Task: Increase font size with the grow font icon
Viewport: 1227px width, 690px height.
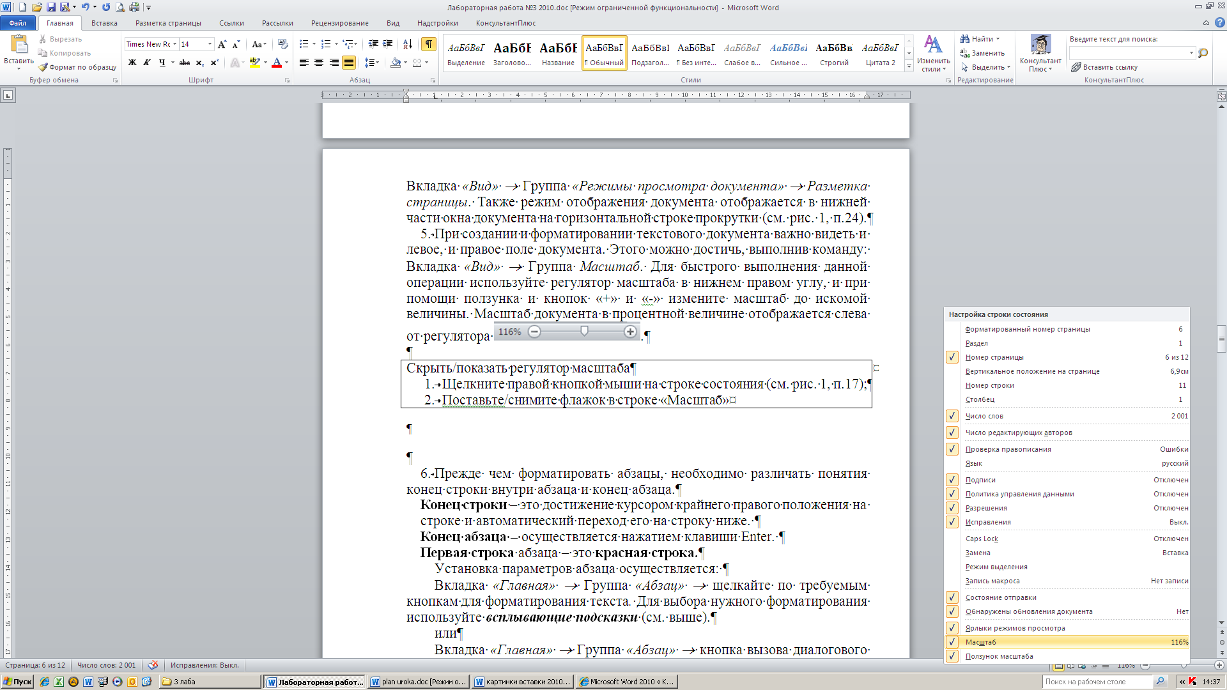Action: (222, 44)
